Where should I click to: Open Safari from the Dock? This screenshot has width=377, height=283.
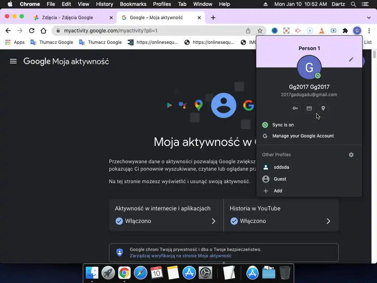140,273
